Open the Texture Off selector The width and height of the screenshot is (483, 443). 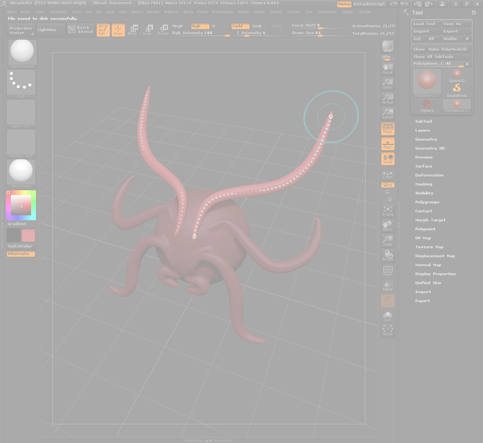21,144
